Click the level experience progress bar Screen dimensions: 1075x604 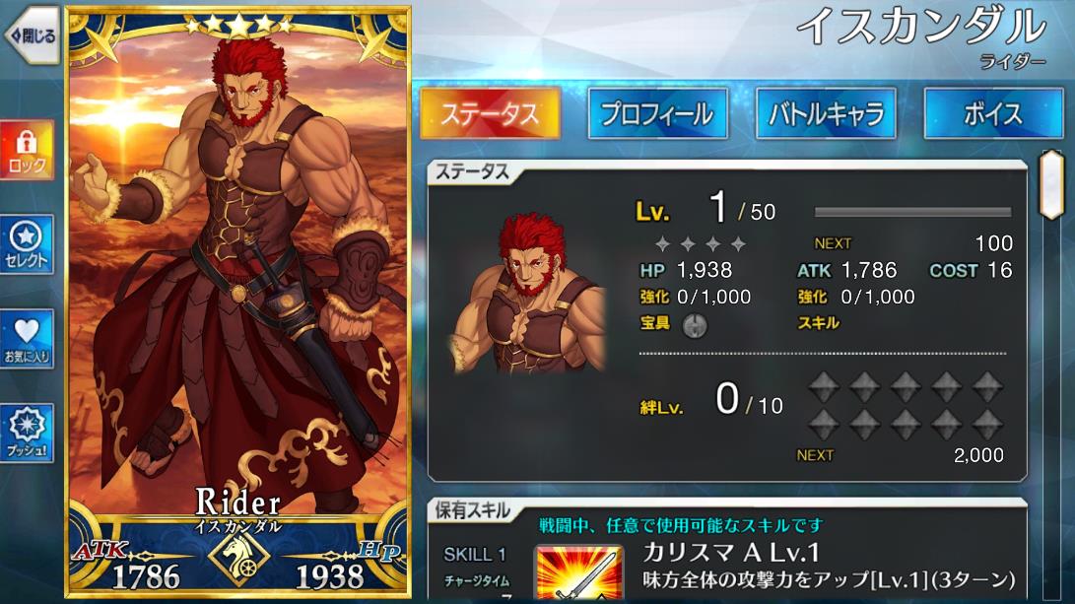point(912,212)
